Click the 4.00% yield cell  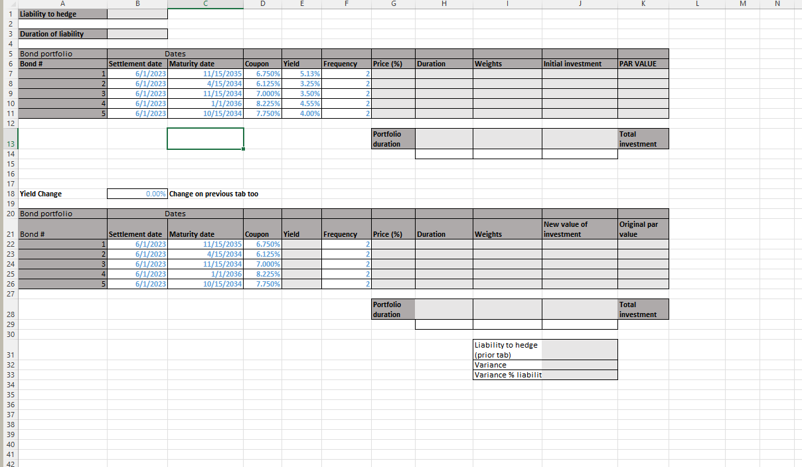click(x=301, y=113)
